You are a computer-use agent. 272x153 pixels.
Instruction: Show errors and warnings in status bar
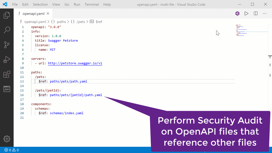[x=11, y=150]
